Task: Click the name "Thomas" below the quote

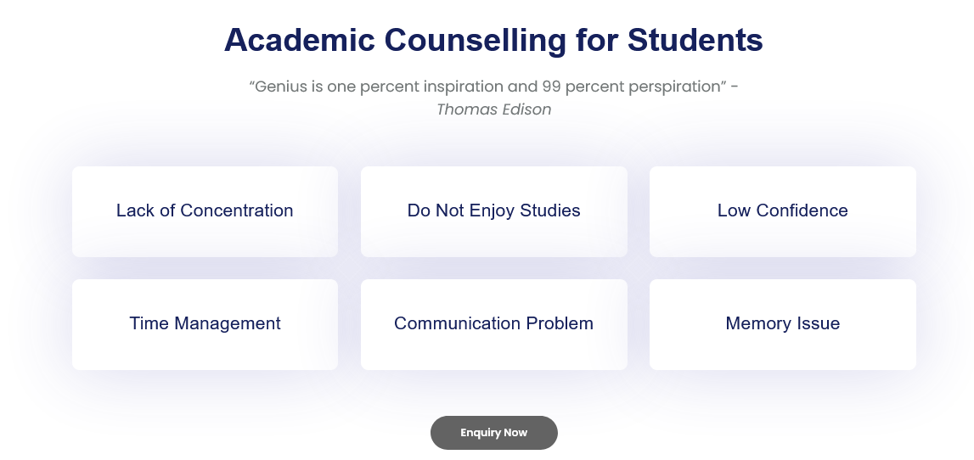Action: pos(465,109)
